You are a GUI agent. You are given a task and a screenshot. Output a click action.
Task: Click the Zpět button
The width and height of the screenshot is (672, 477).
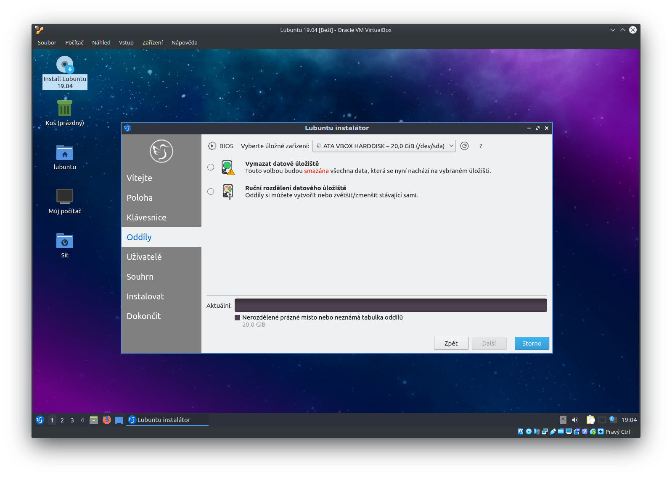(x=451, y=343)
